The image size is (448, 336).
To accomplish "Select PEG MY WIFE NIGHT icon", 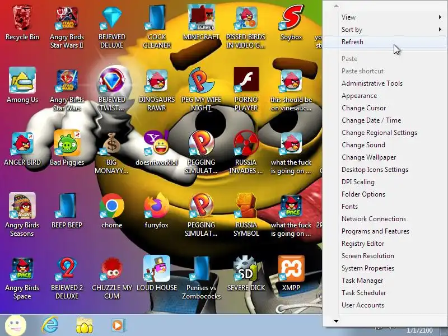I will pyautogui.click(x=201, y=80).
